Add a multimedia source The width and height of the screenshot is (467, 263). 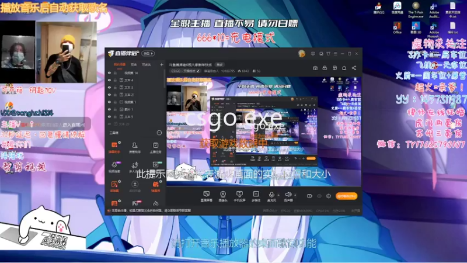click(x=256, y=196)
